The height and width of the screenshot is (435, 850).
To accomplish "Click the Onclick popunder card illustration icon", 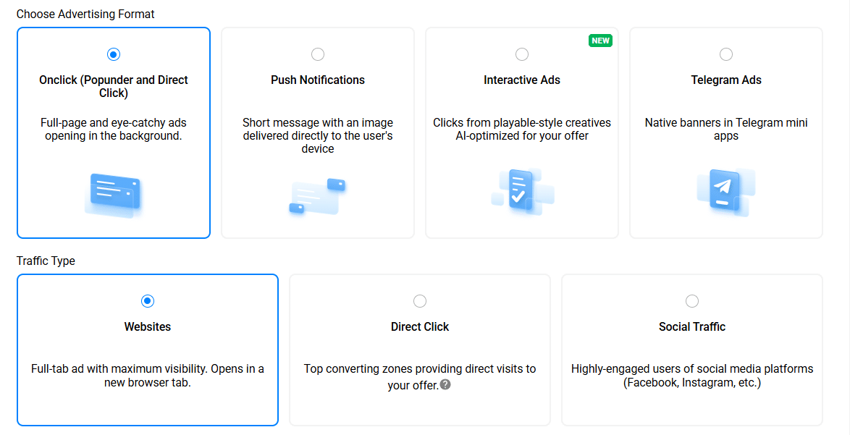I will tap(114, 194).
